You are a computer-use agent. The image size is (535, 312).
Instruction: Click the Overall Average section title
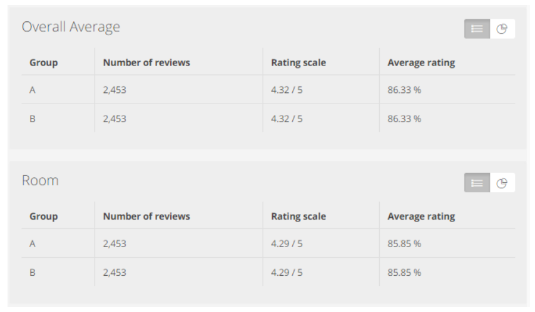[x=71, y=27]
